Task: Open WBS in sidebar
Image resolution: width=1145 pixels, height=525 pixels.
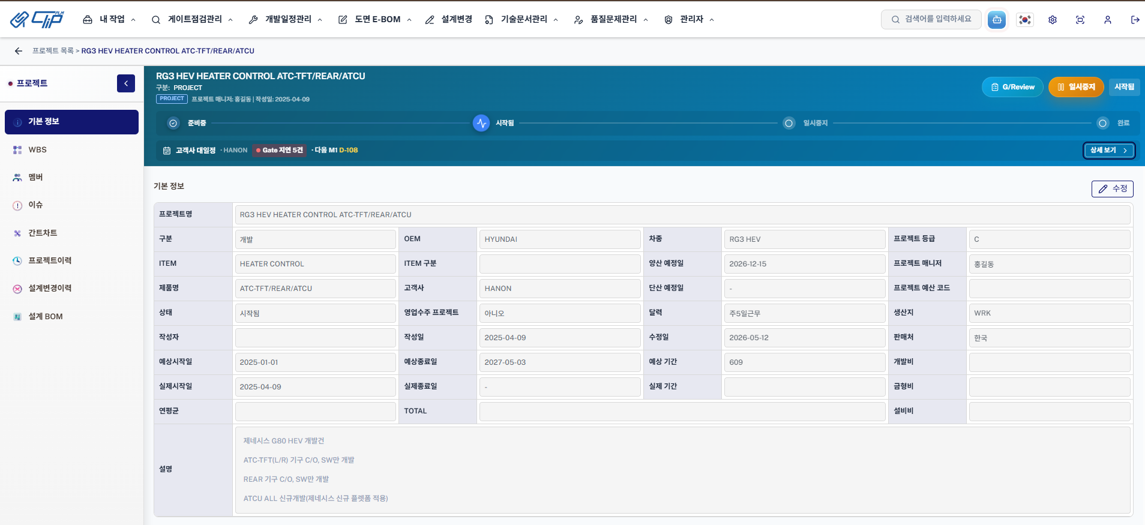Action: tap(71, 150)
